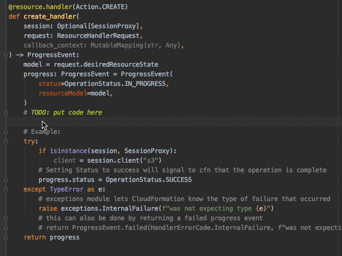Toggle fold marker beside '# Example:' comment

click(6, 132)
